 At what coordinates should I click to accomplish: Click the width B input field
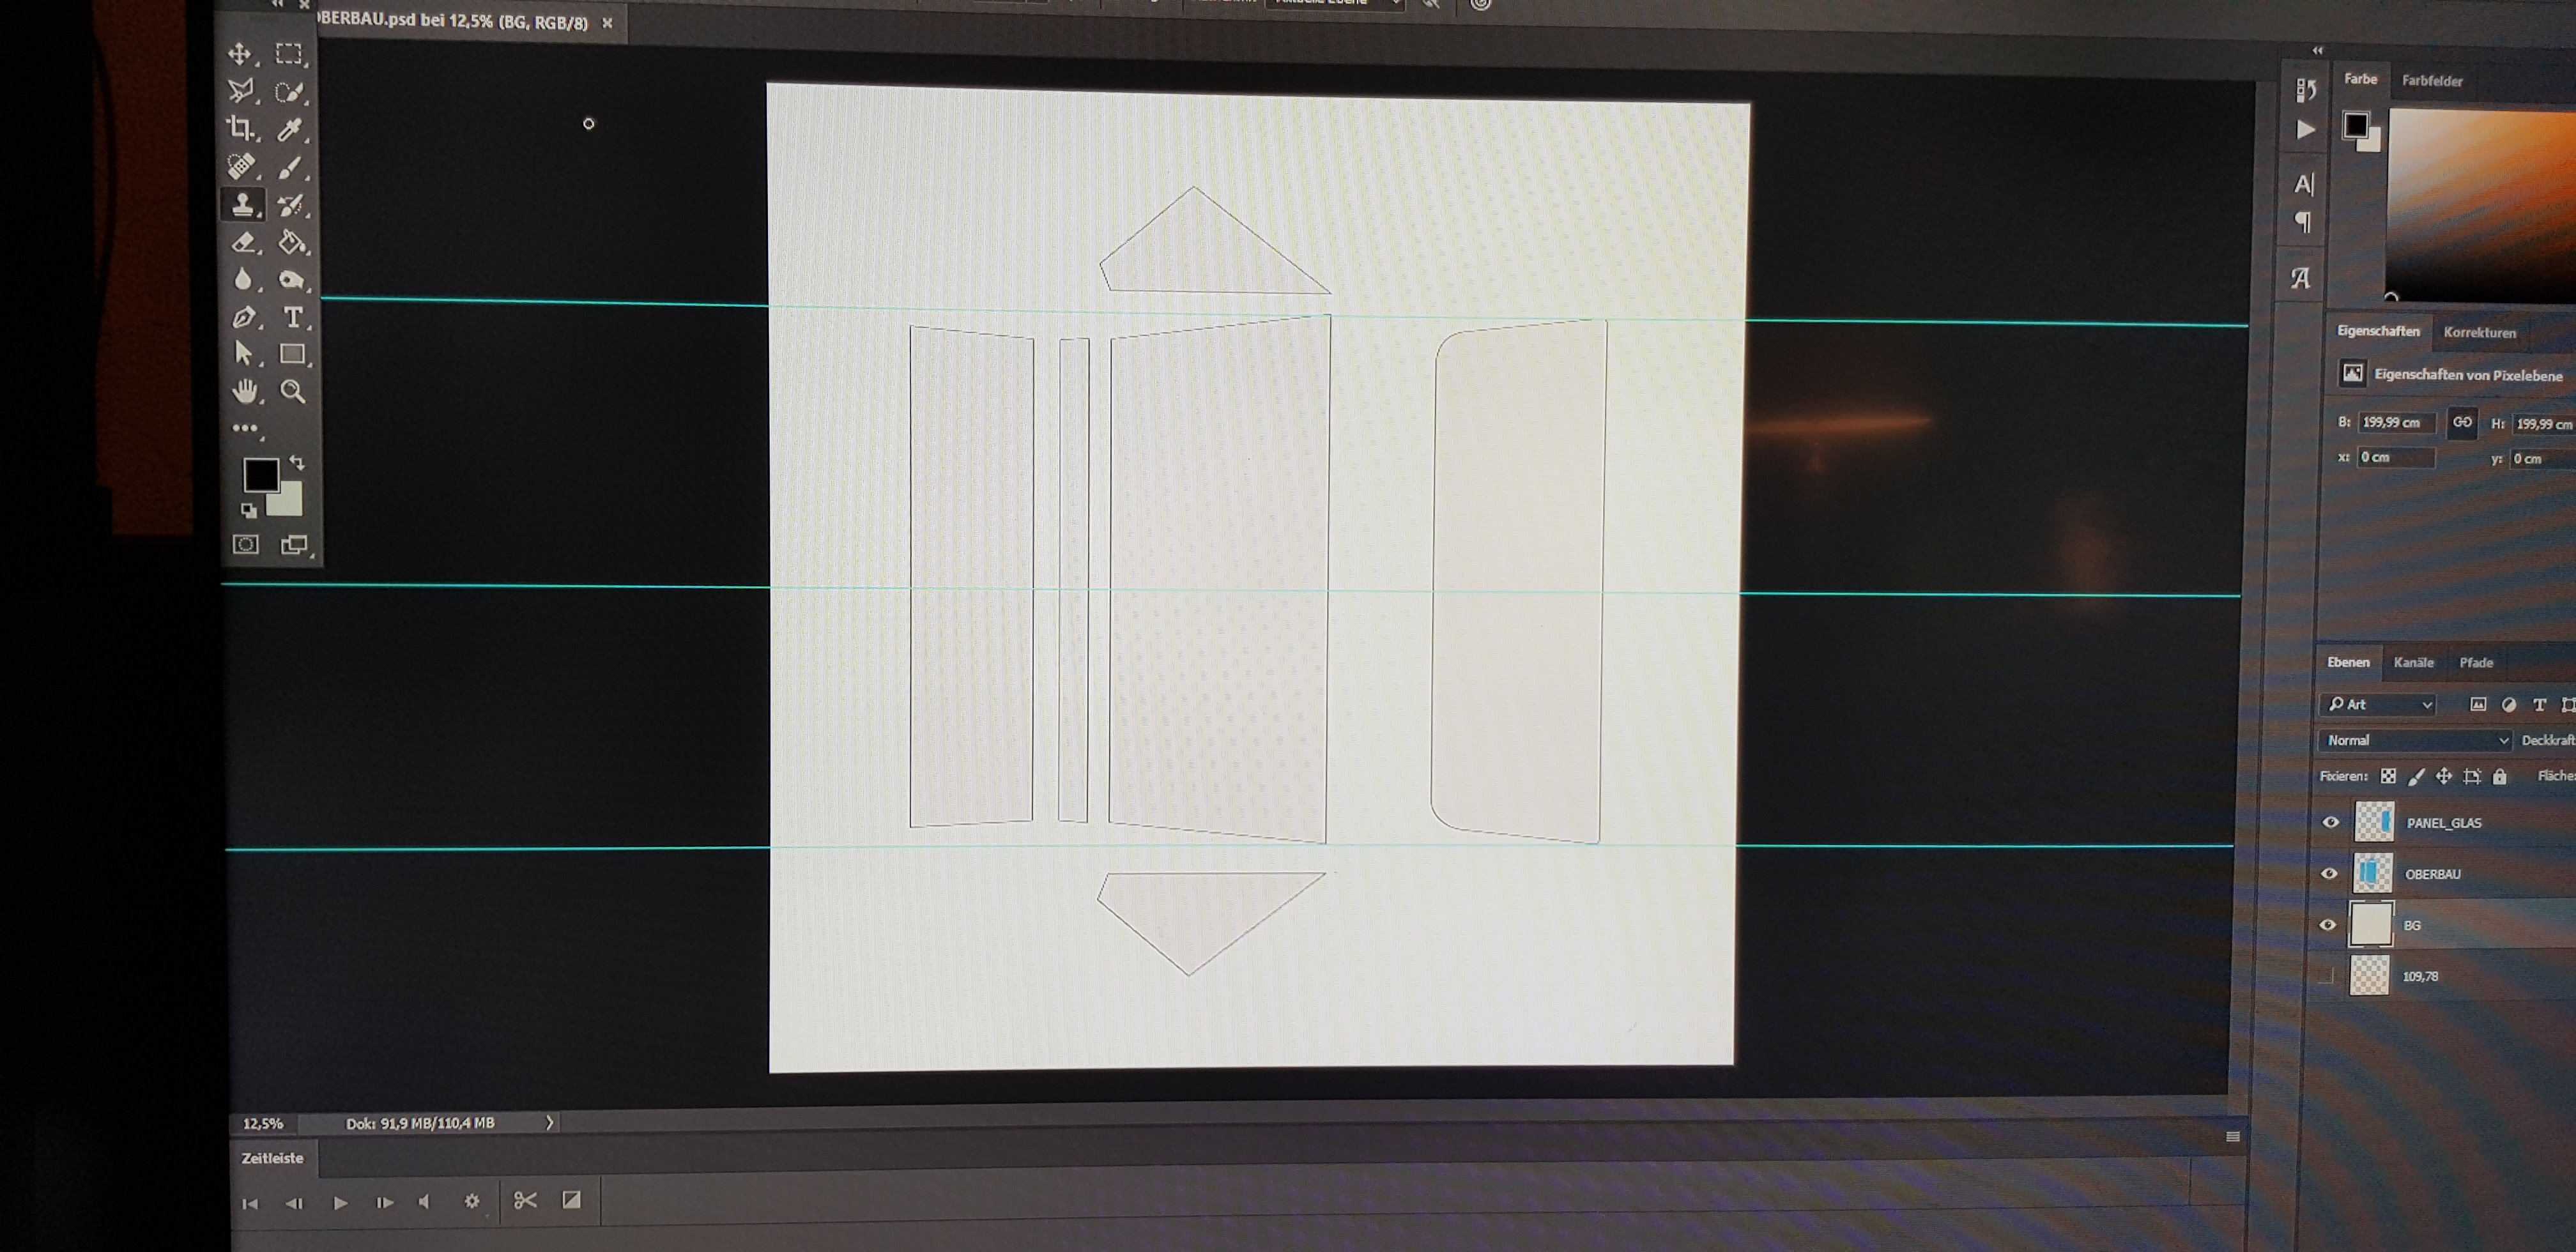tap(2394, 422)
